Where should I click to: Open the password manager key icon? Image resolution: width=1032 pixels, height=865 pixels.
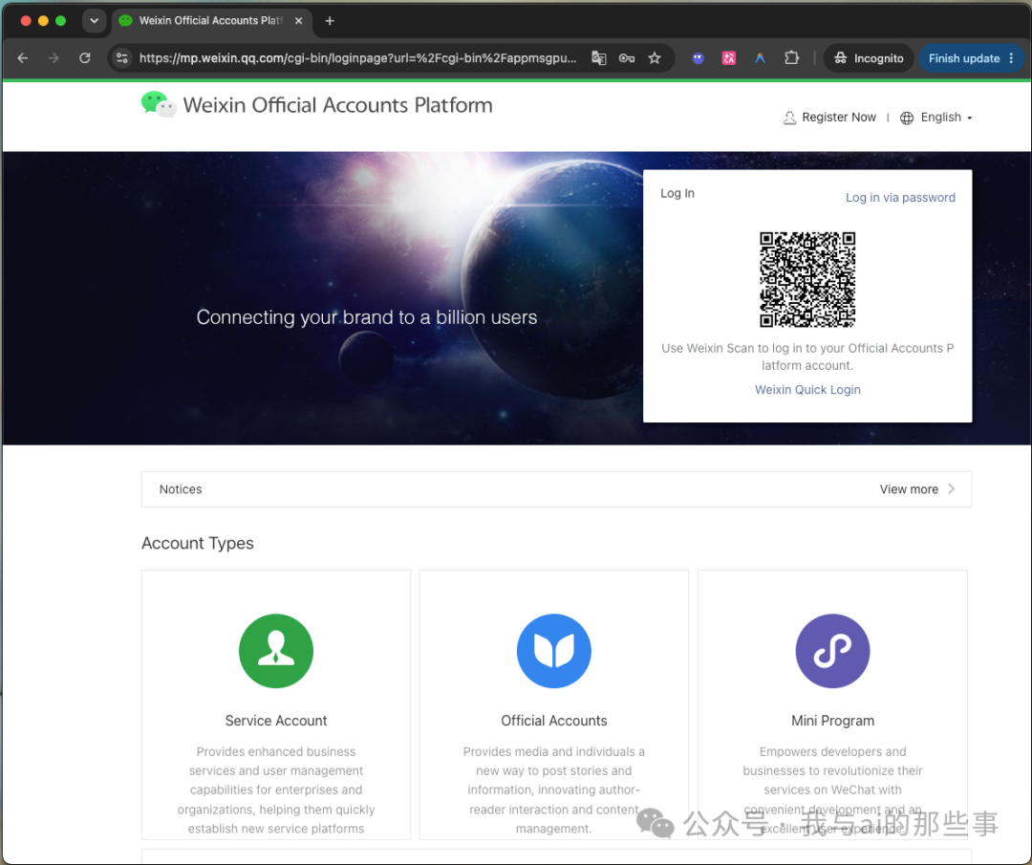tap(627, 58)
